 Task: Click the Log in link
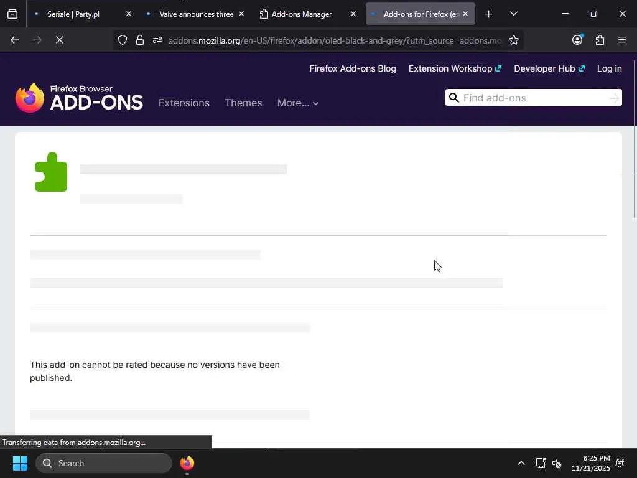[x=610, y=68]
